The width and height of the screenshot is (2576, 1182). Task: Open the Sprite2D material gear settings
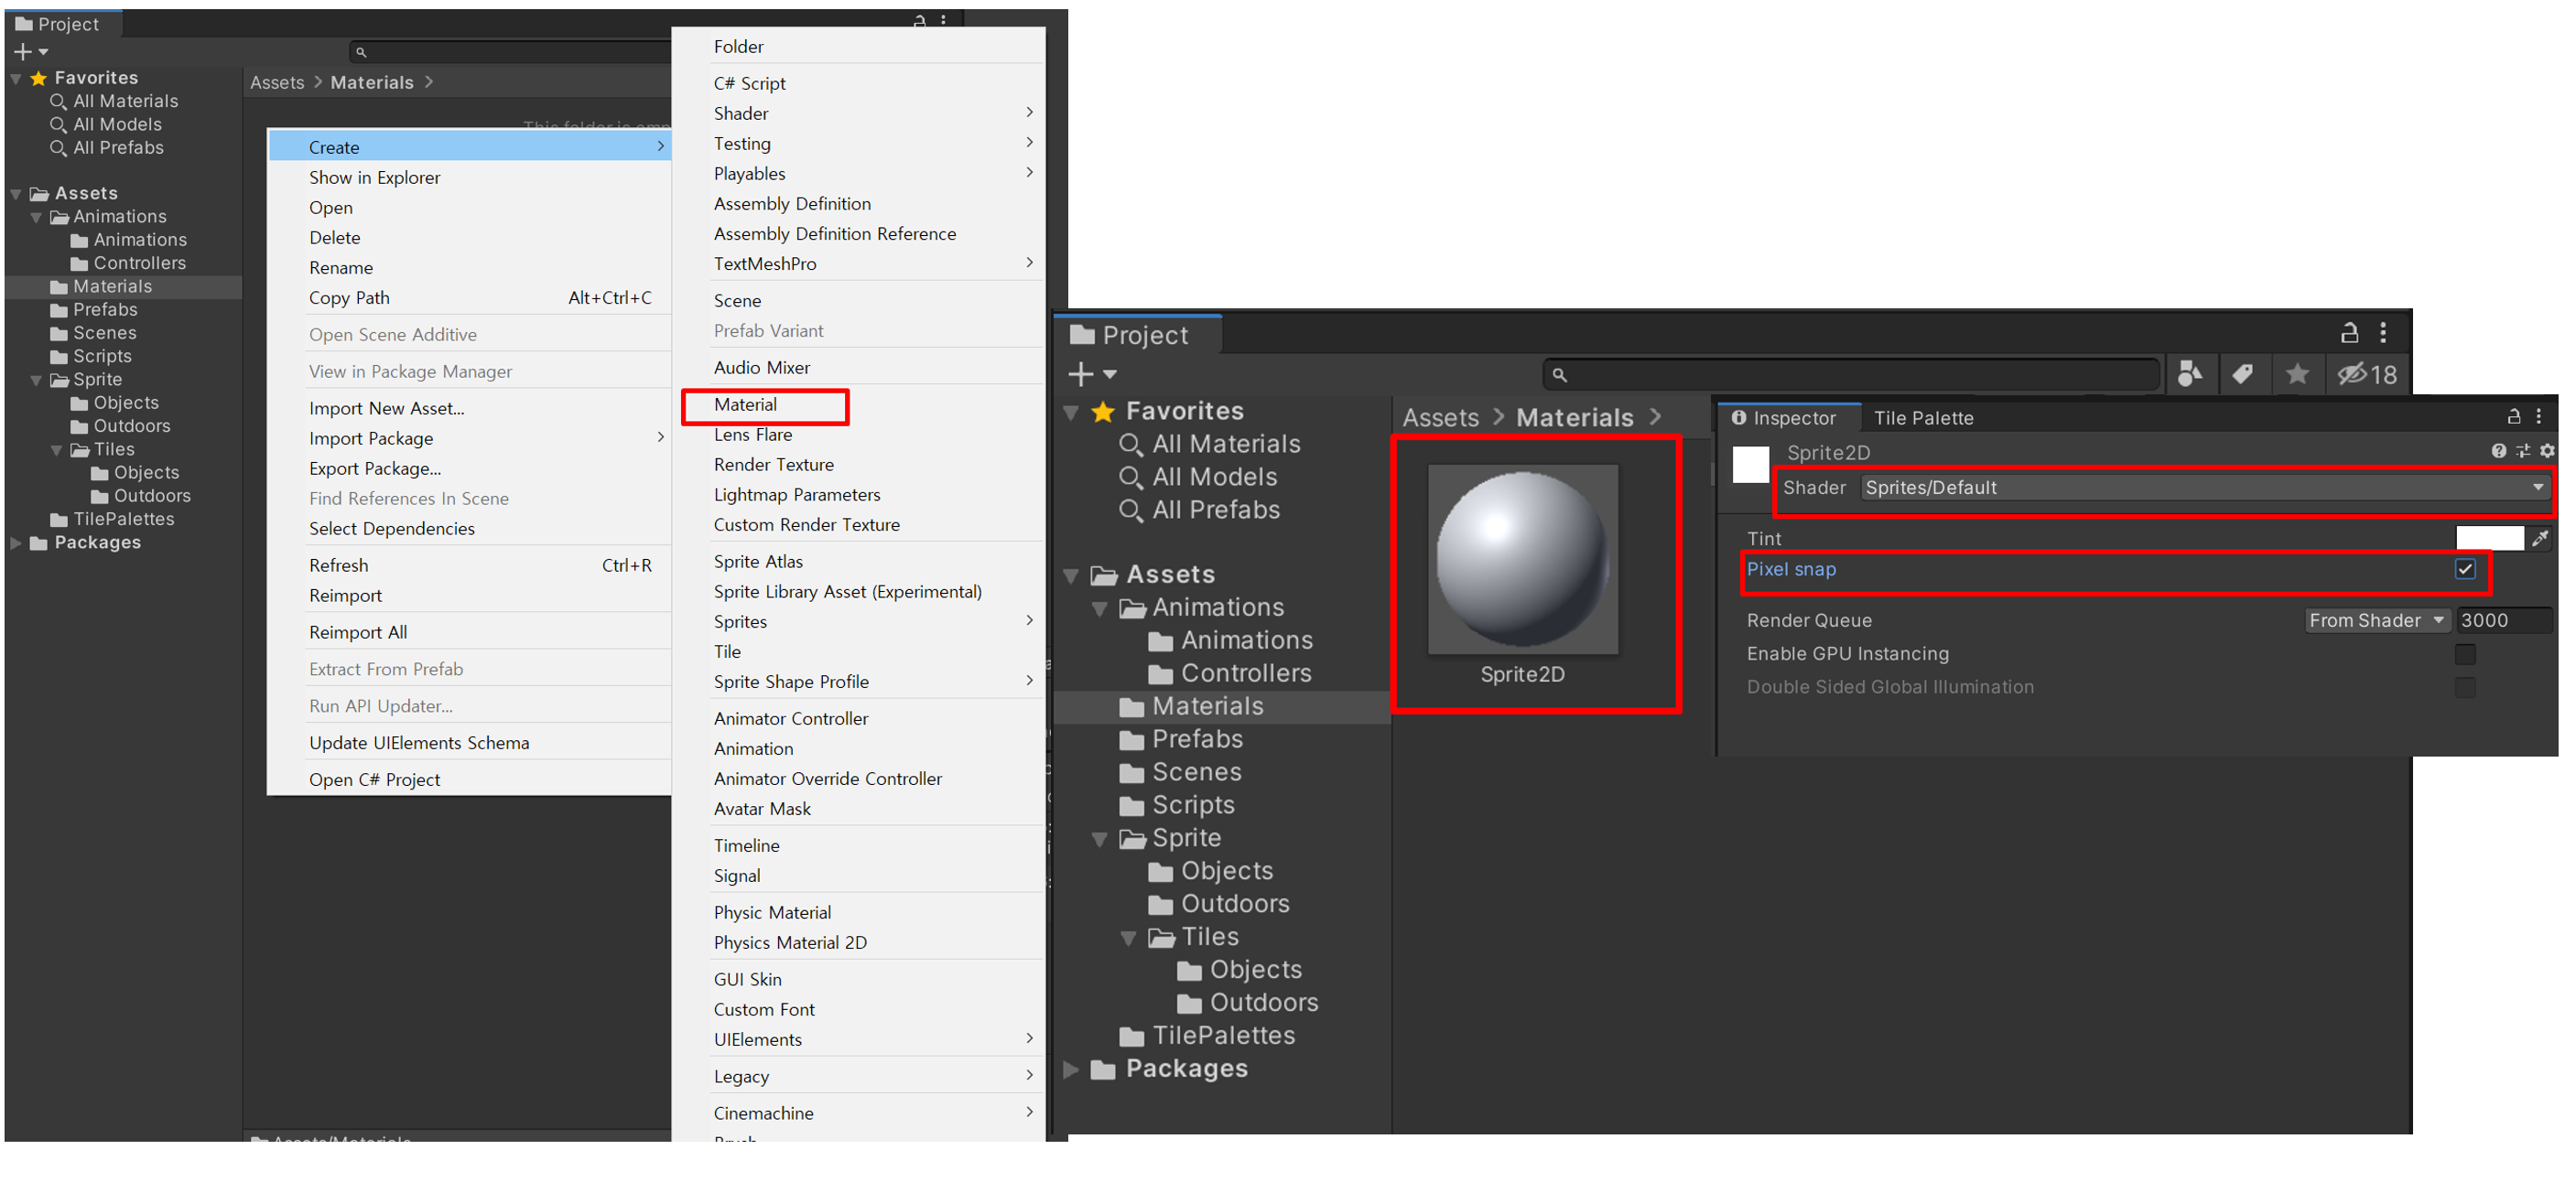tap(2547, 451)
